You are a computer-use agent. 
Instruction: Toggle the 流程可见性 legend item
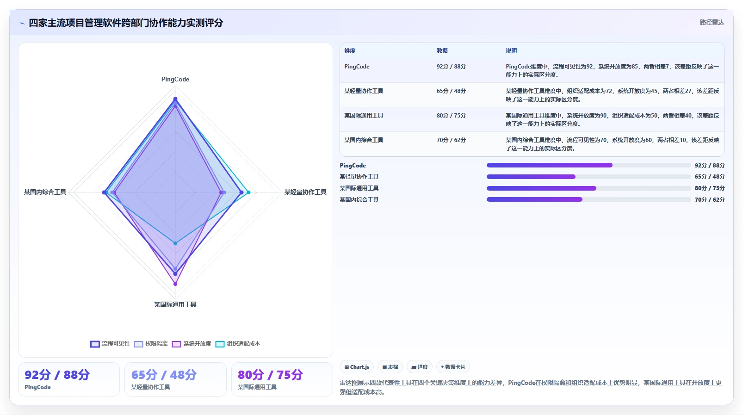[110, 344]
